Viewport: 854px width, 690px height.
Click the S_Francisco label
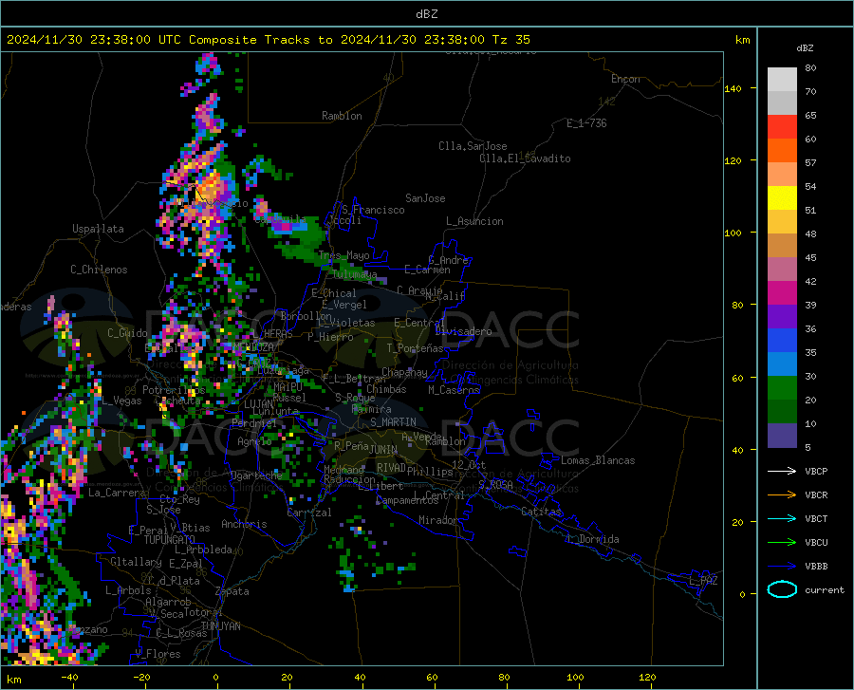pos(373,210)
